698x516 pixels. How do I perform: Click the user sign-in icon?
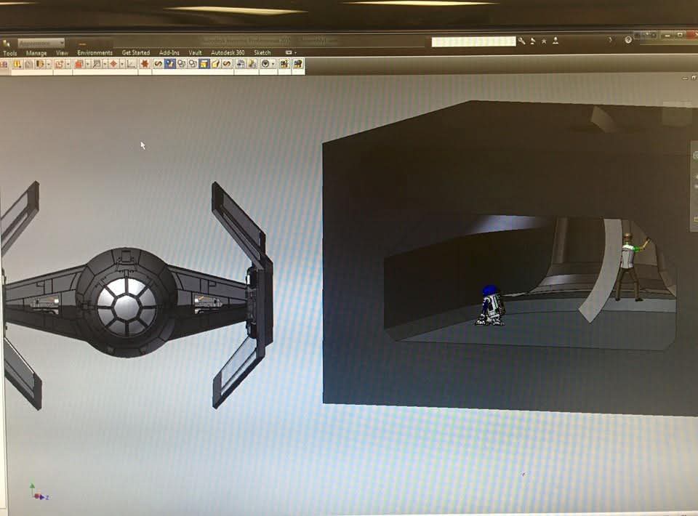[555, 41]
